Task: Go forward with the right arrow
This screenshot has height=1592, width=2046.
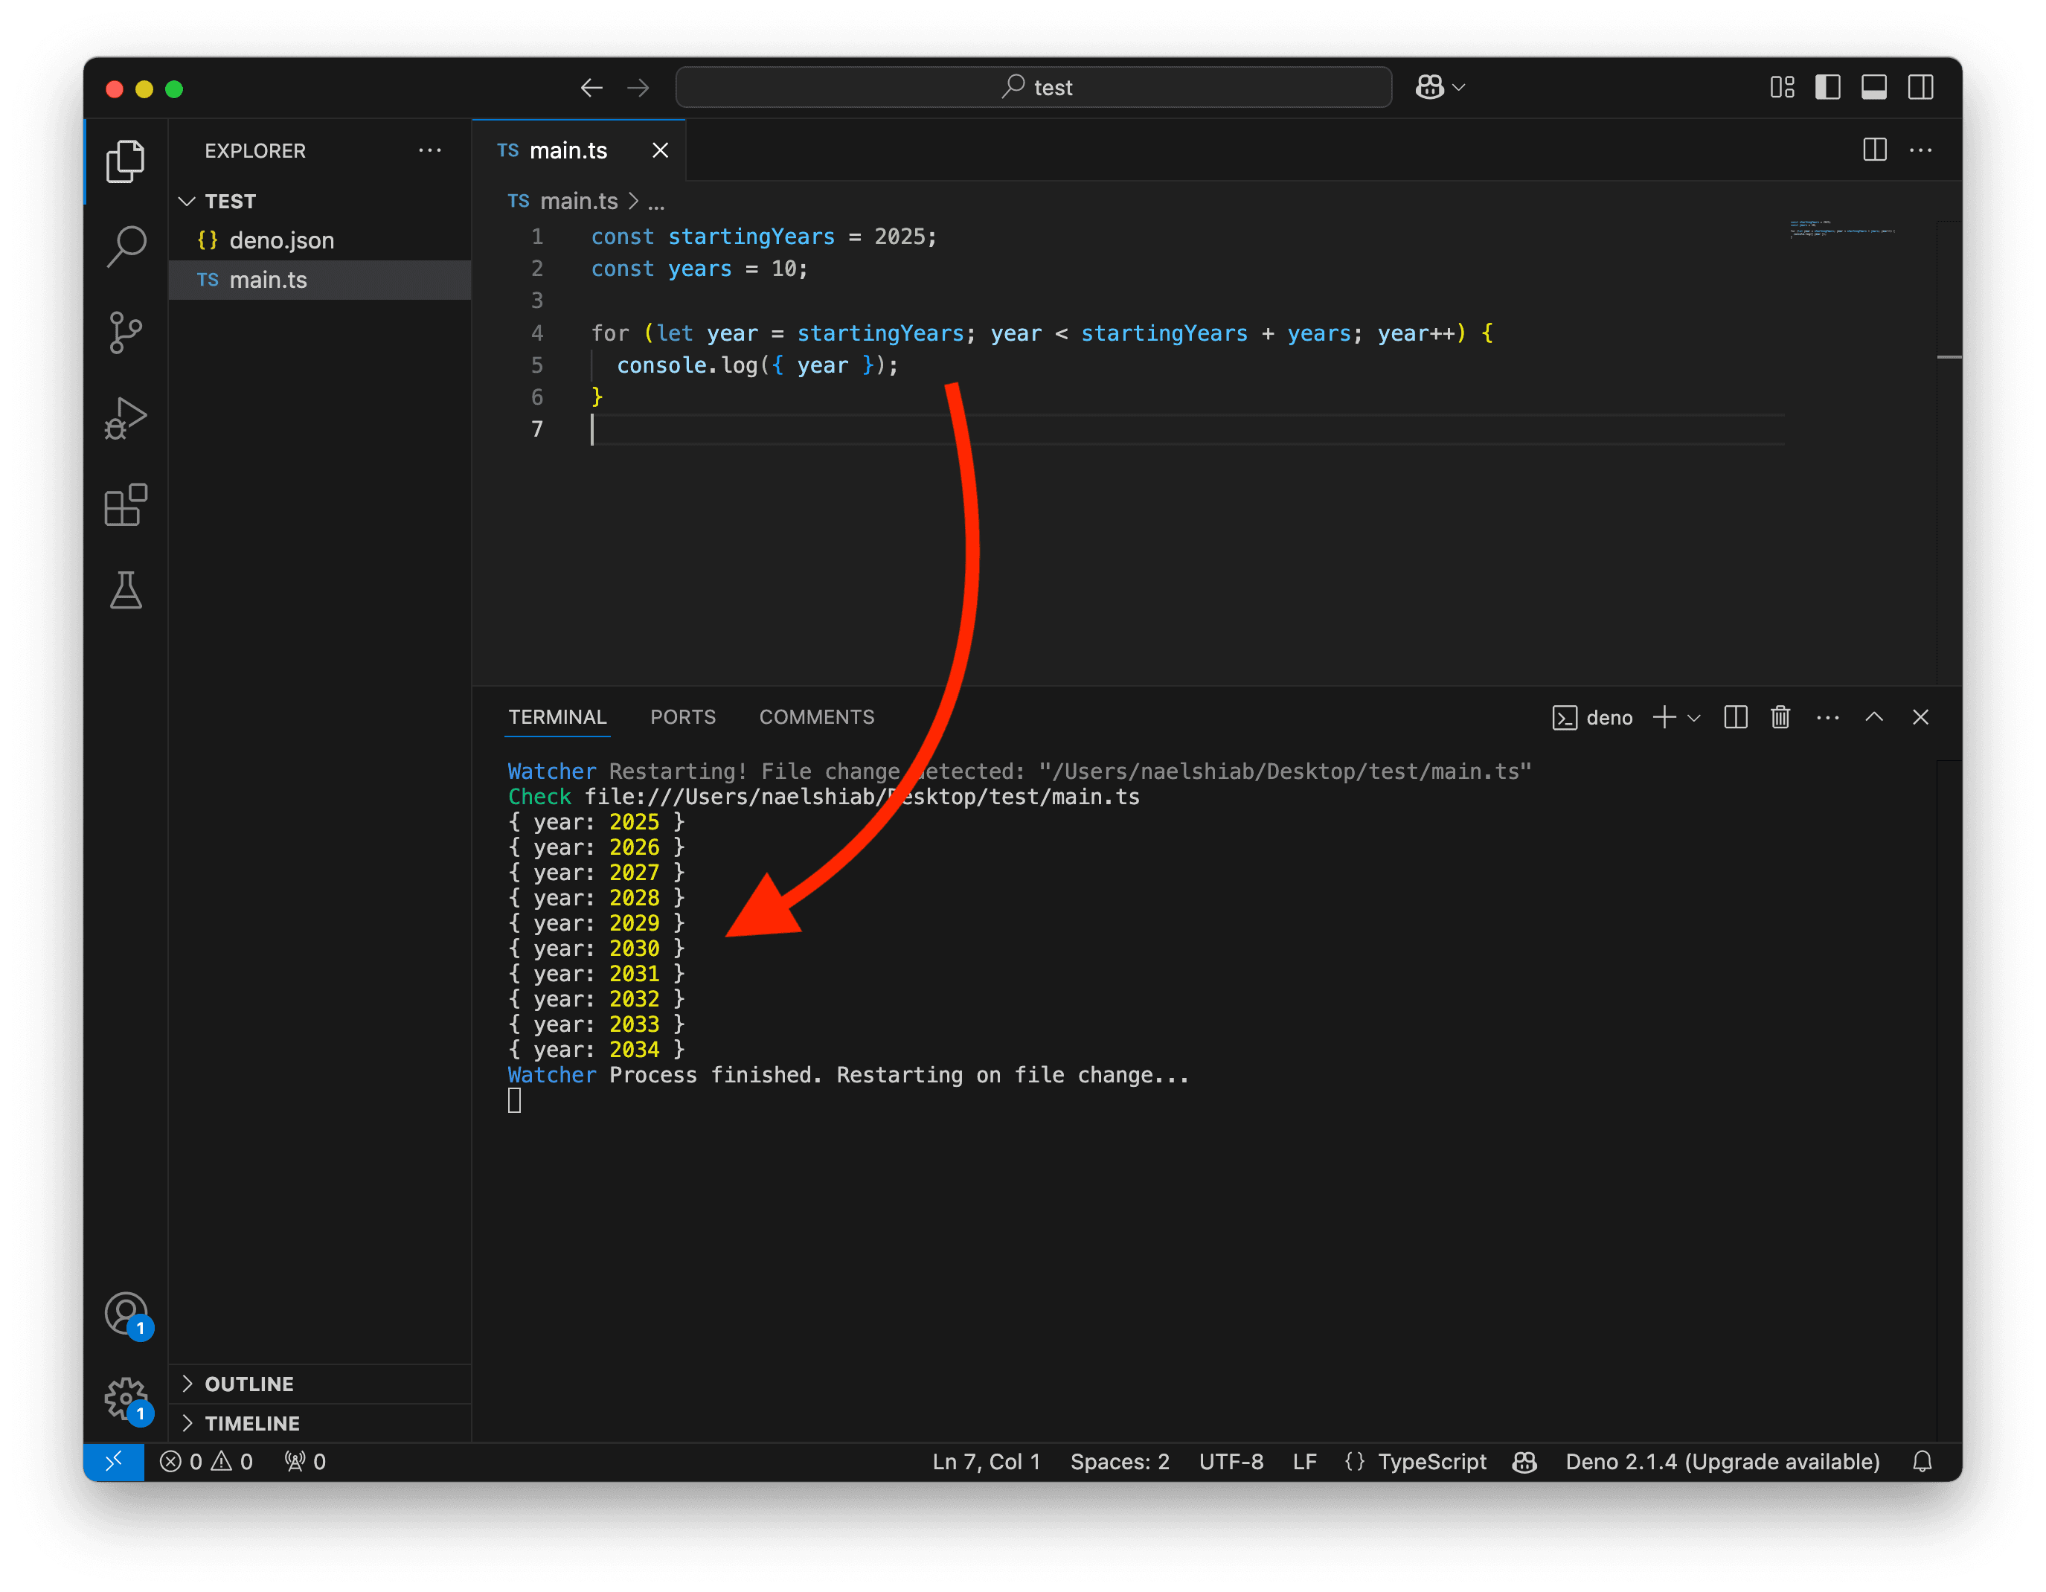Action: (x=638, y=88)
